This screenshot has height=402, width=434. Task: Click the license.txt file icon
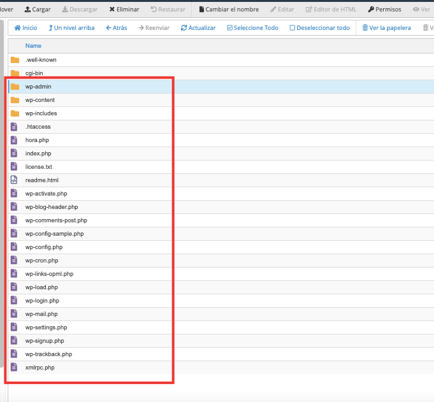pyautogui.click(x=14, y=167)
